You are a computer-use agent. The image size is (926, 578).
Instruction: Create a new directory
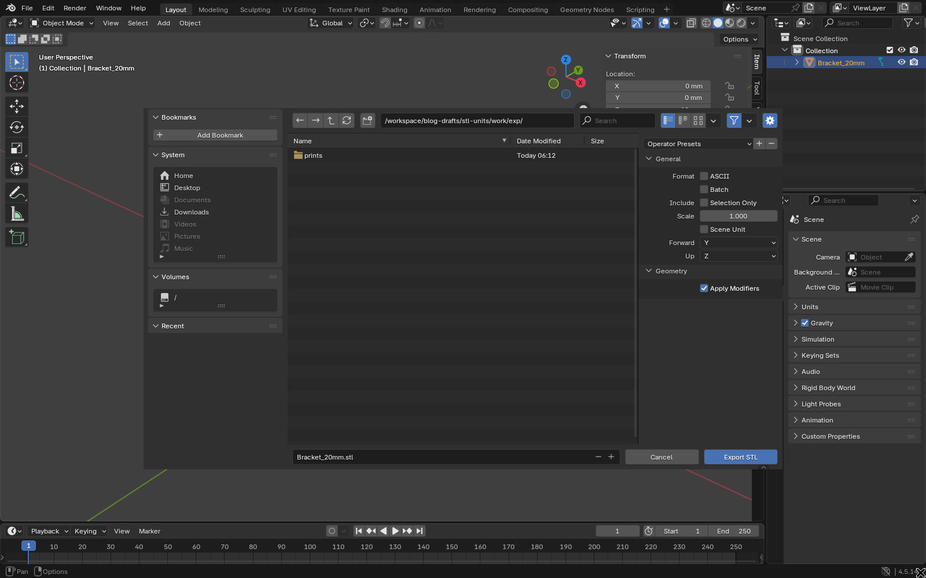click(x=368, y=120)
